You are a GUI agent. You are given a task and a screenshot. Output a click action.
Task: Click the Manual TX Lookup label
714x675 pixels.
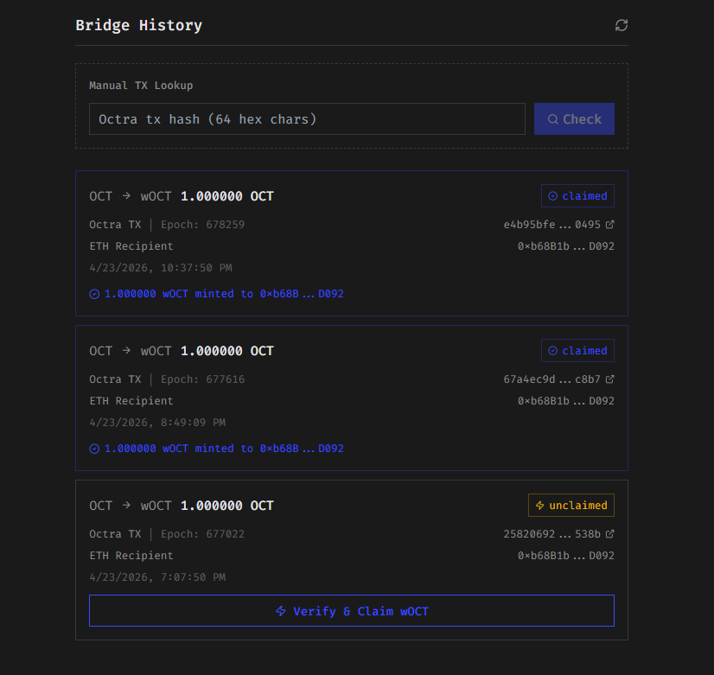[x=141, y=86]
